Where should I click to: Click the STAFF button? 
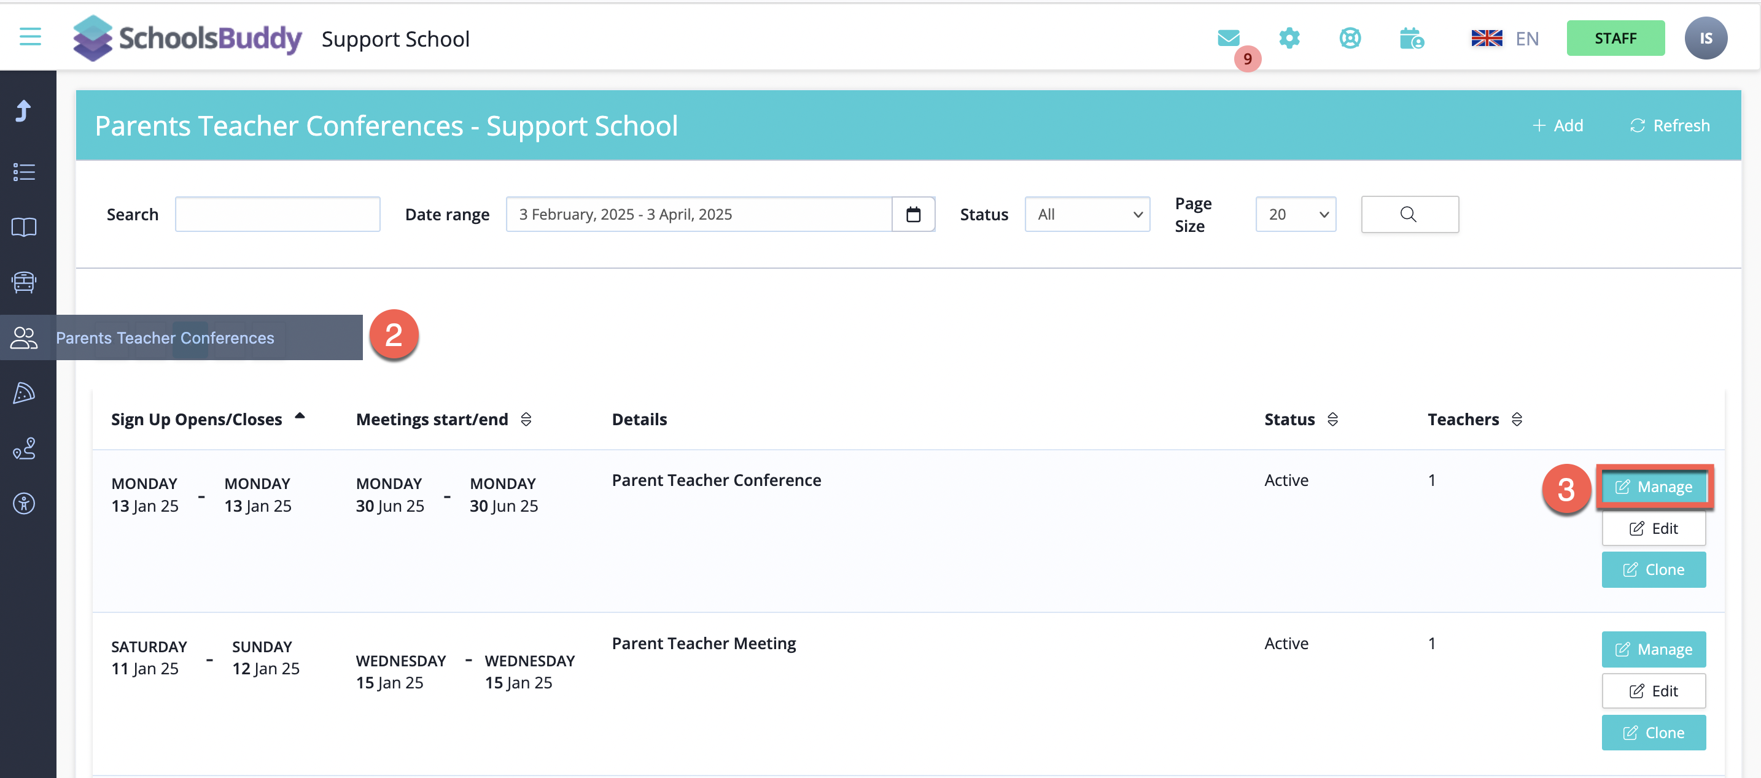[x=1615, y=38]
